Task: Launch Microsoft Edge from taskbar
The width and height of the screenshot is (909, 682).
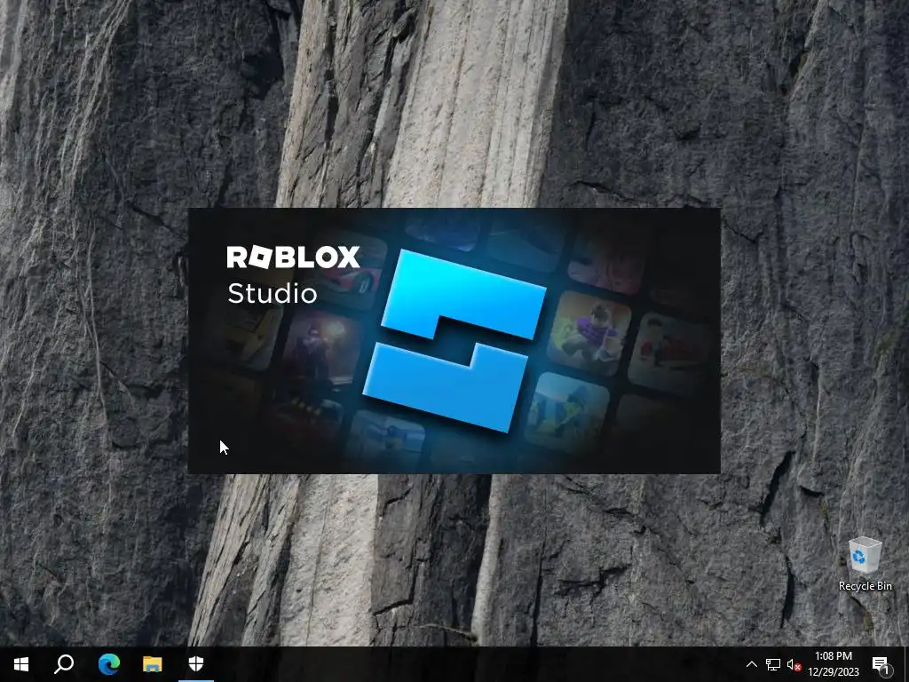Action: tap(108, 663)
